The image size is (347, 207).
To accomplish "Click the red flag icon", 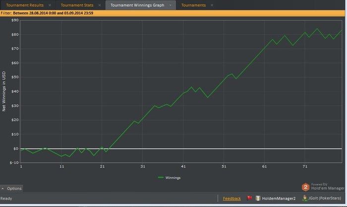I will pyautogui.click(x=249, y=198).
